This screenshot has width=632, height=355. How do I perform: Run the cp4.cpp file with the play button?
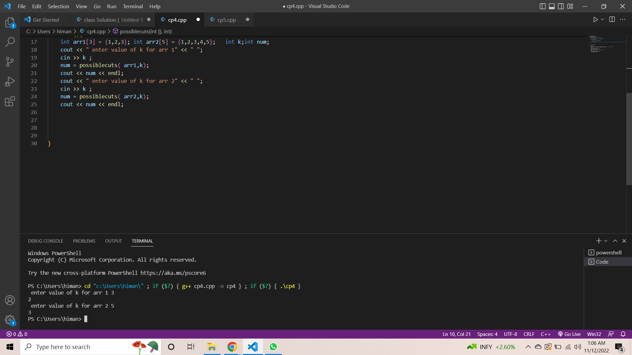click(x=595, y=19)
